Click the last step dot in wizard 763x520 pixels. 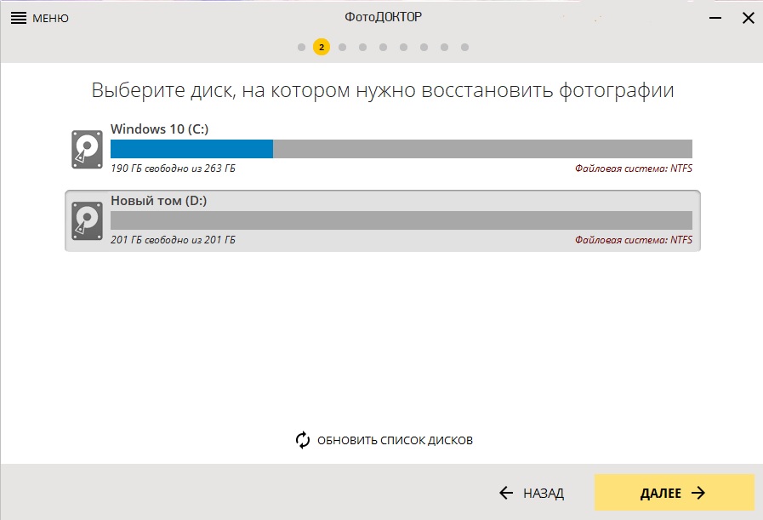(464, 47)
